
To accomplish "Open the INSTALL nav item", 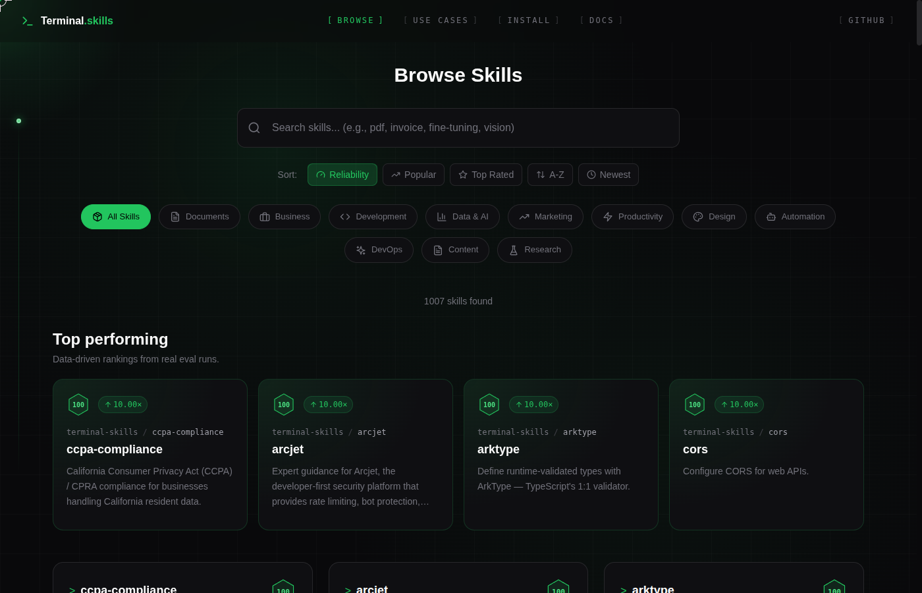I will click(529, 20).
